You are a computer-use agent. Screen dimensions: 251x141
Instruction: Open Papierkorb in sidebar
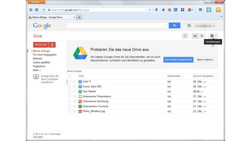click(39, 66)
